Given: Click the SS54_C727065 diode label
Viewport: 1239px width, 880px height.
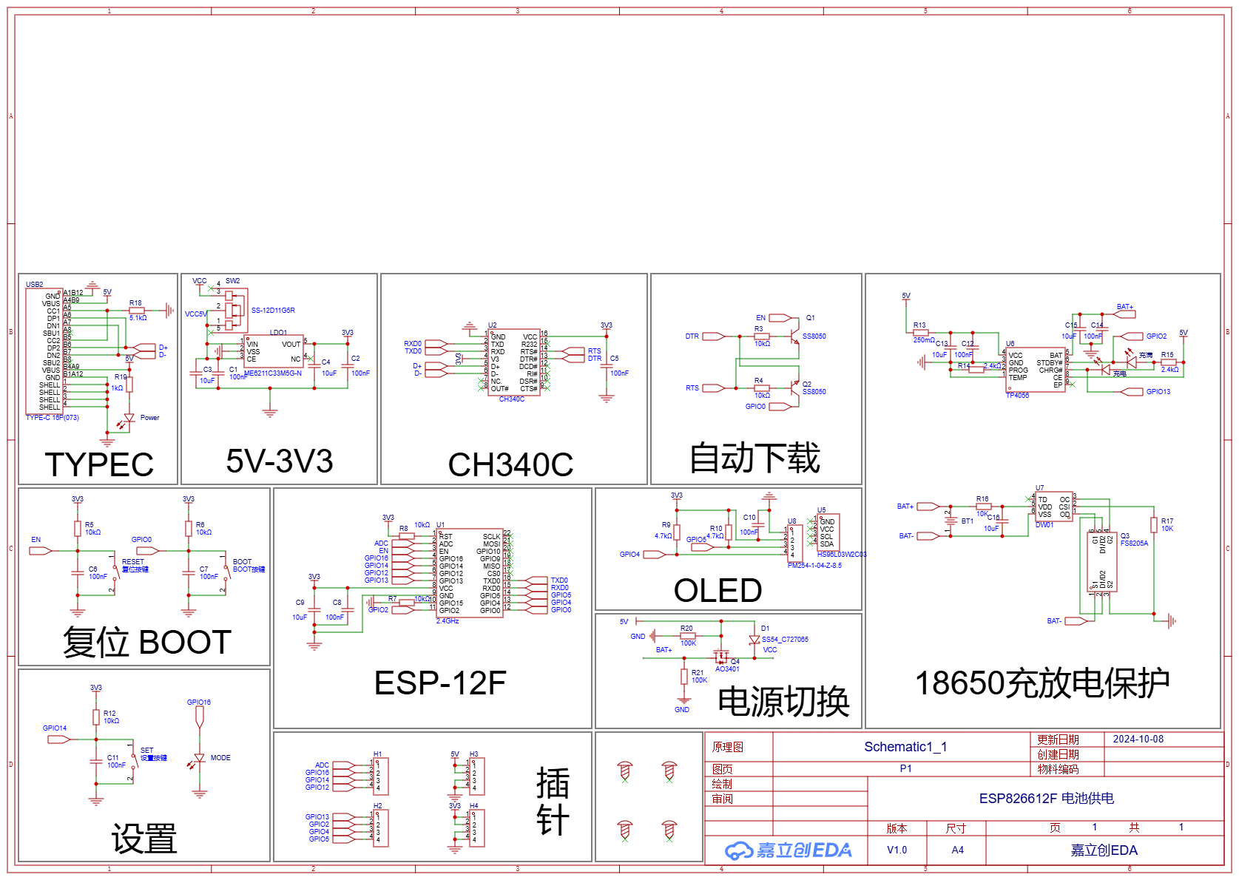Looking at the screenshot, I should [x=785, y=640].
